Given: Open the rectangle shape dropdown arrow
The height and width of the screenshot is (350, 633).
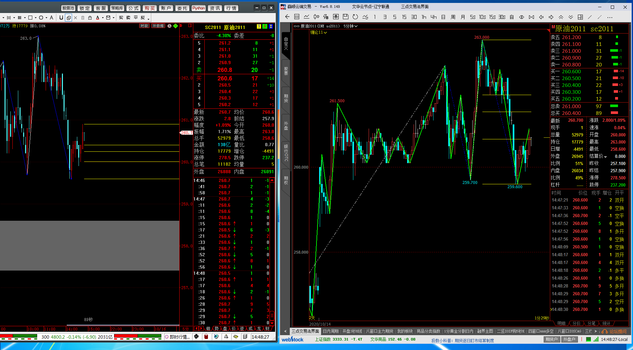Looking at the screenshot, I should point(35,18).
